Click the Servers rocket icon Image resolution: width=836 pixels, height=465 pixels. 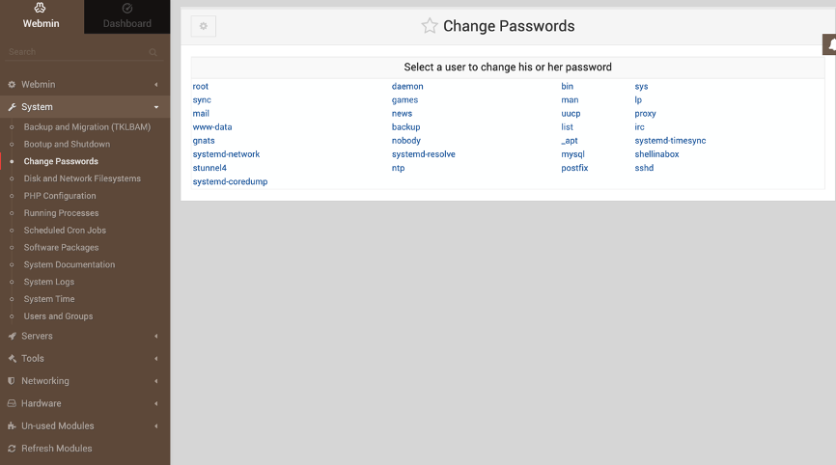[12, 336]
